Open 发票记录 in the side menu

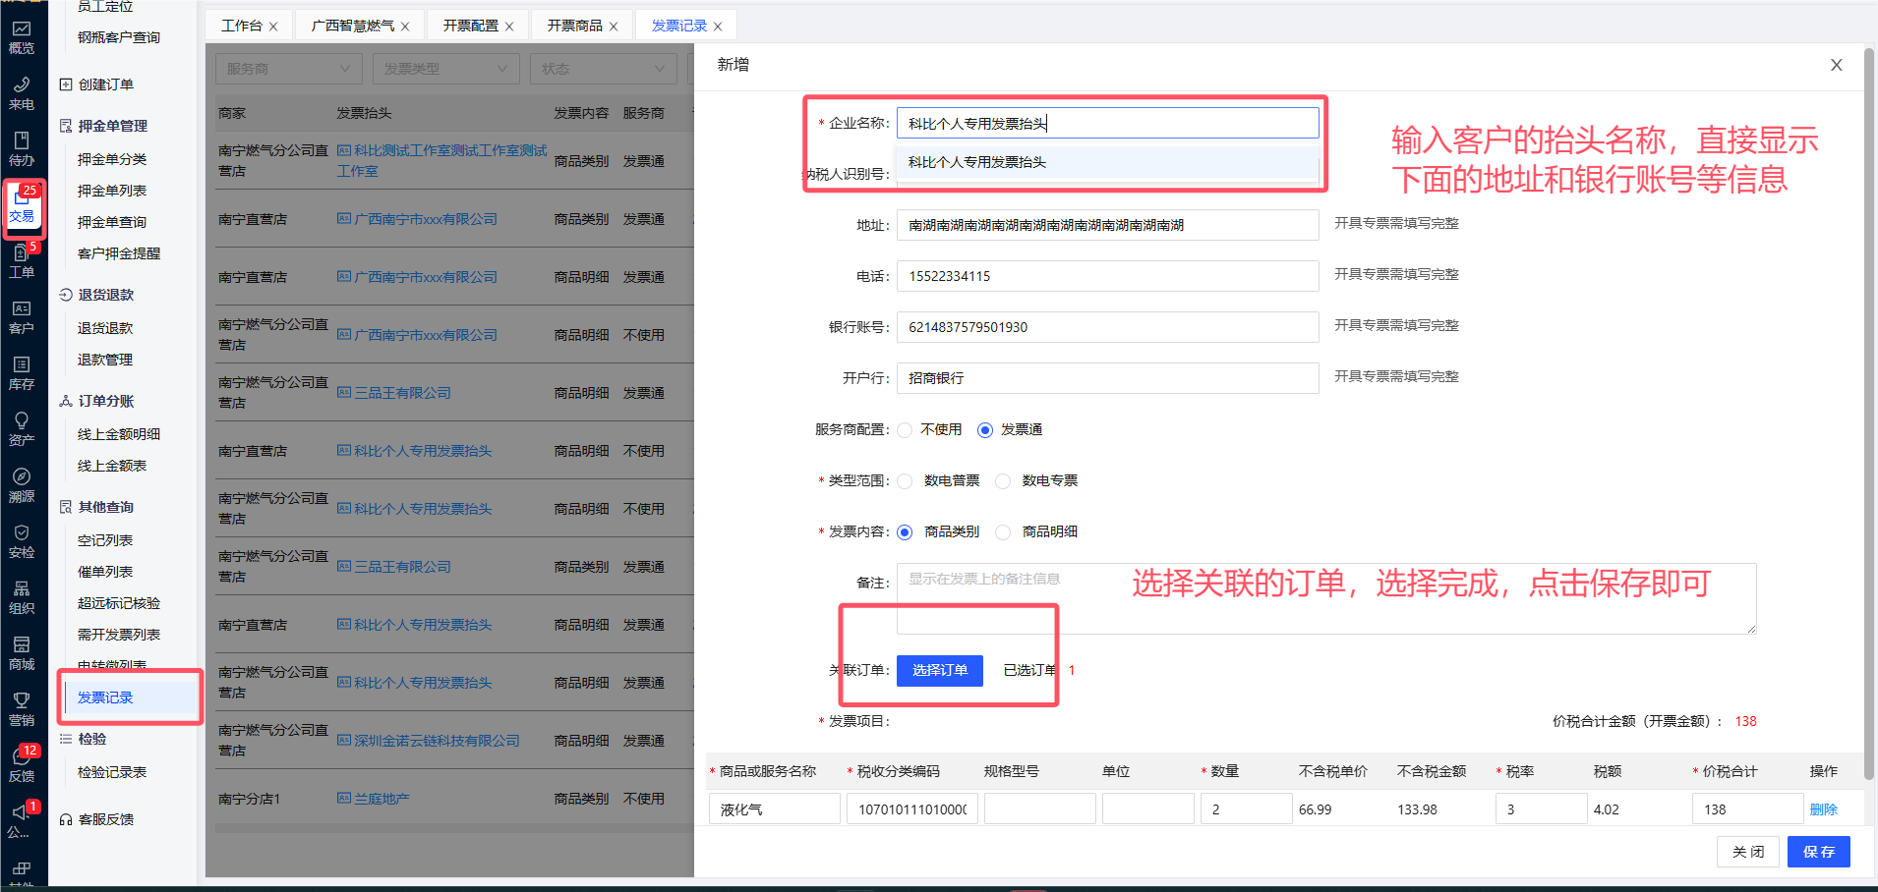tap(105, 697)
